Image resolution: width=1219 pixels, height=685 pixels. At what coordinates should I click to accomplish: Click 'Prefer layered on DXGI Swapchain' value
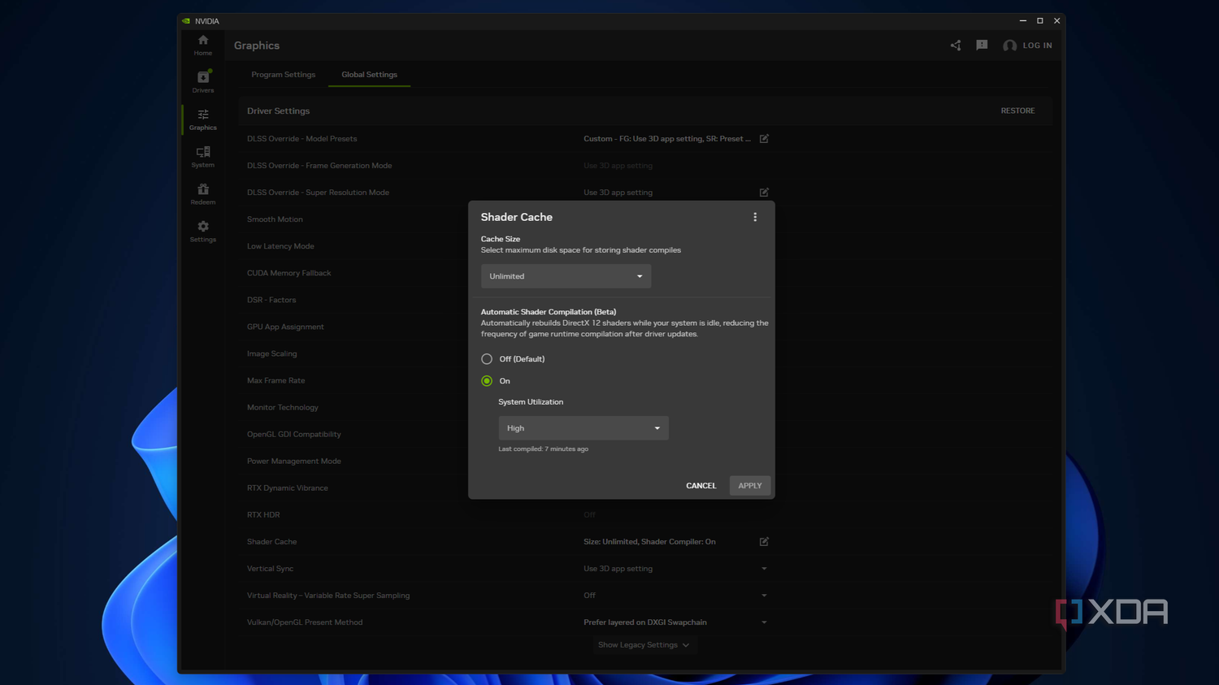tap(644, 622)
